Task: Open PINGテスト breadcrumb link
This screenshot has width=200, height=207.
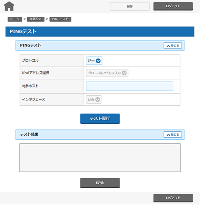Action: click(60, 19)
